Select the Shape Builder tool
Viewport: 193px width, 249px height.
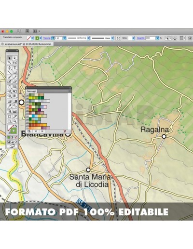(10, 96)
